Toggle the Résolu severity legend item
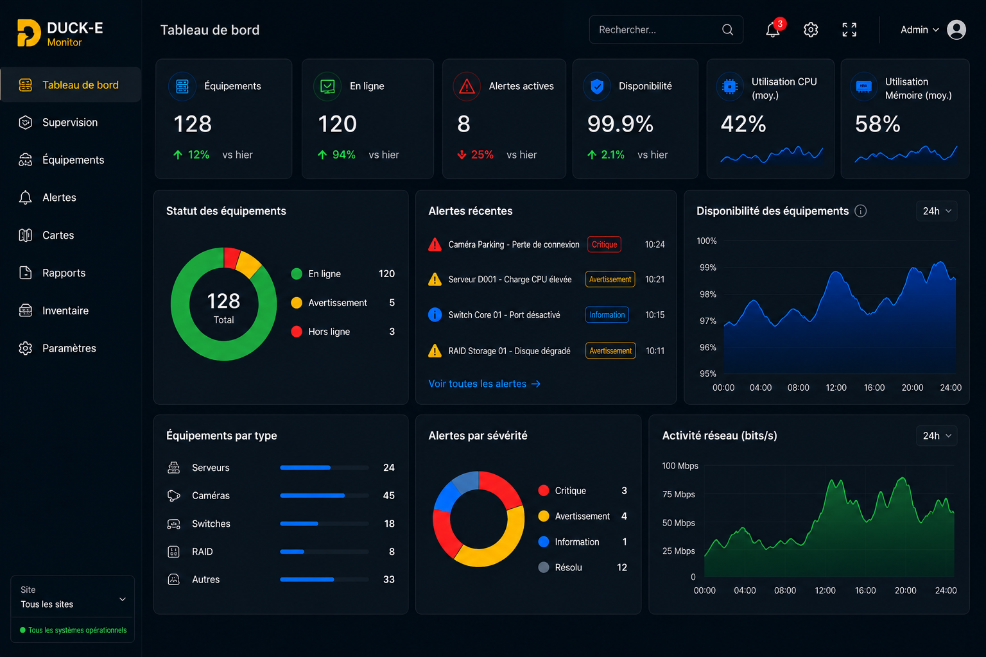 click(x=560, y=567)
